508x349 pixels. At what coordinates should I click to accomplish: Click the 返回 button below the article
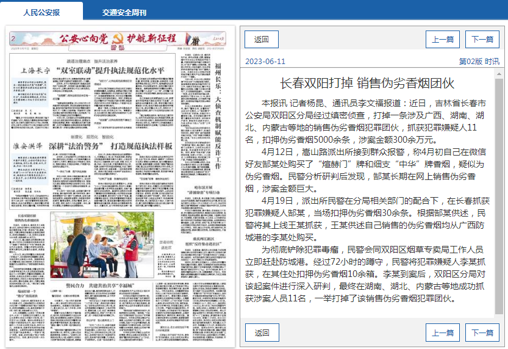point(262,333)
